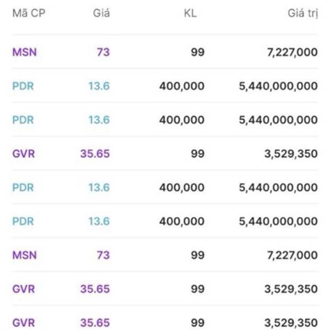330x330 pixels.
Task: Open the first GVR ticker symbol
Action: tap(24, 153)
